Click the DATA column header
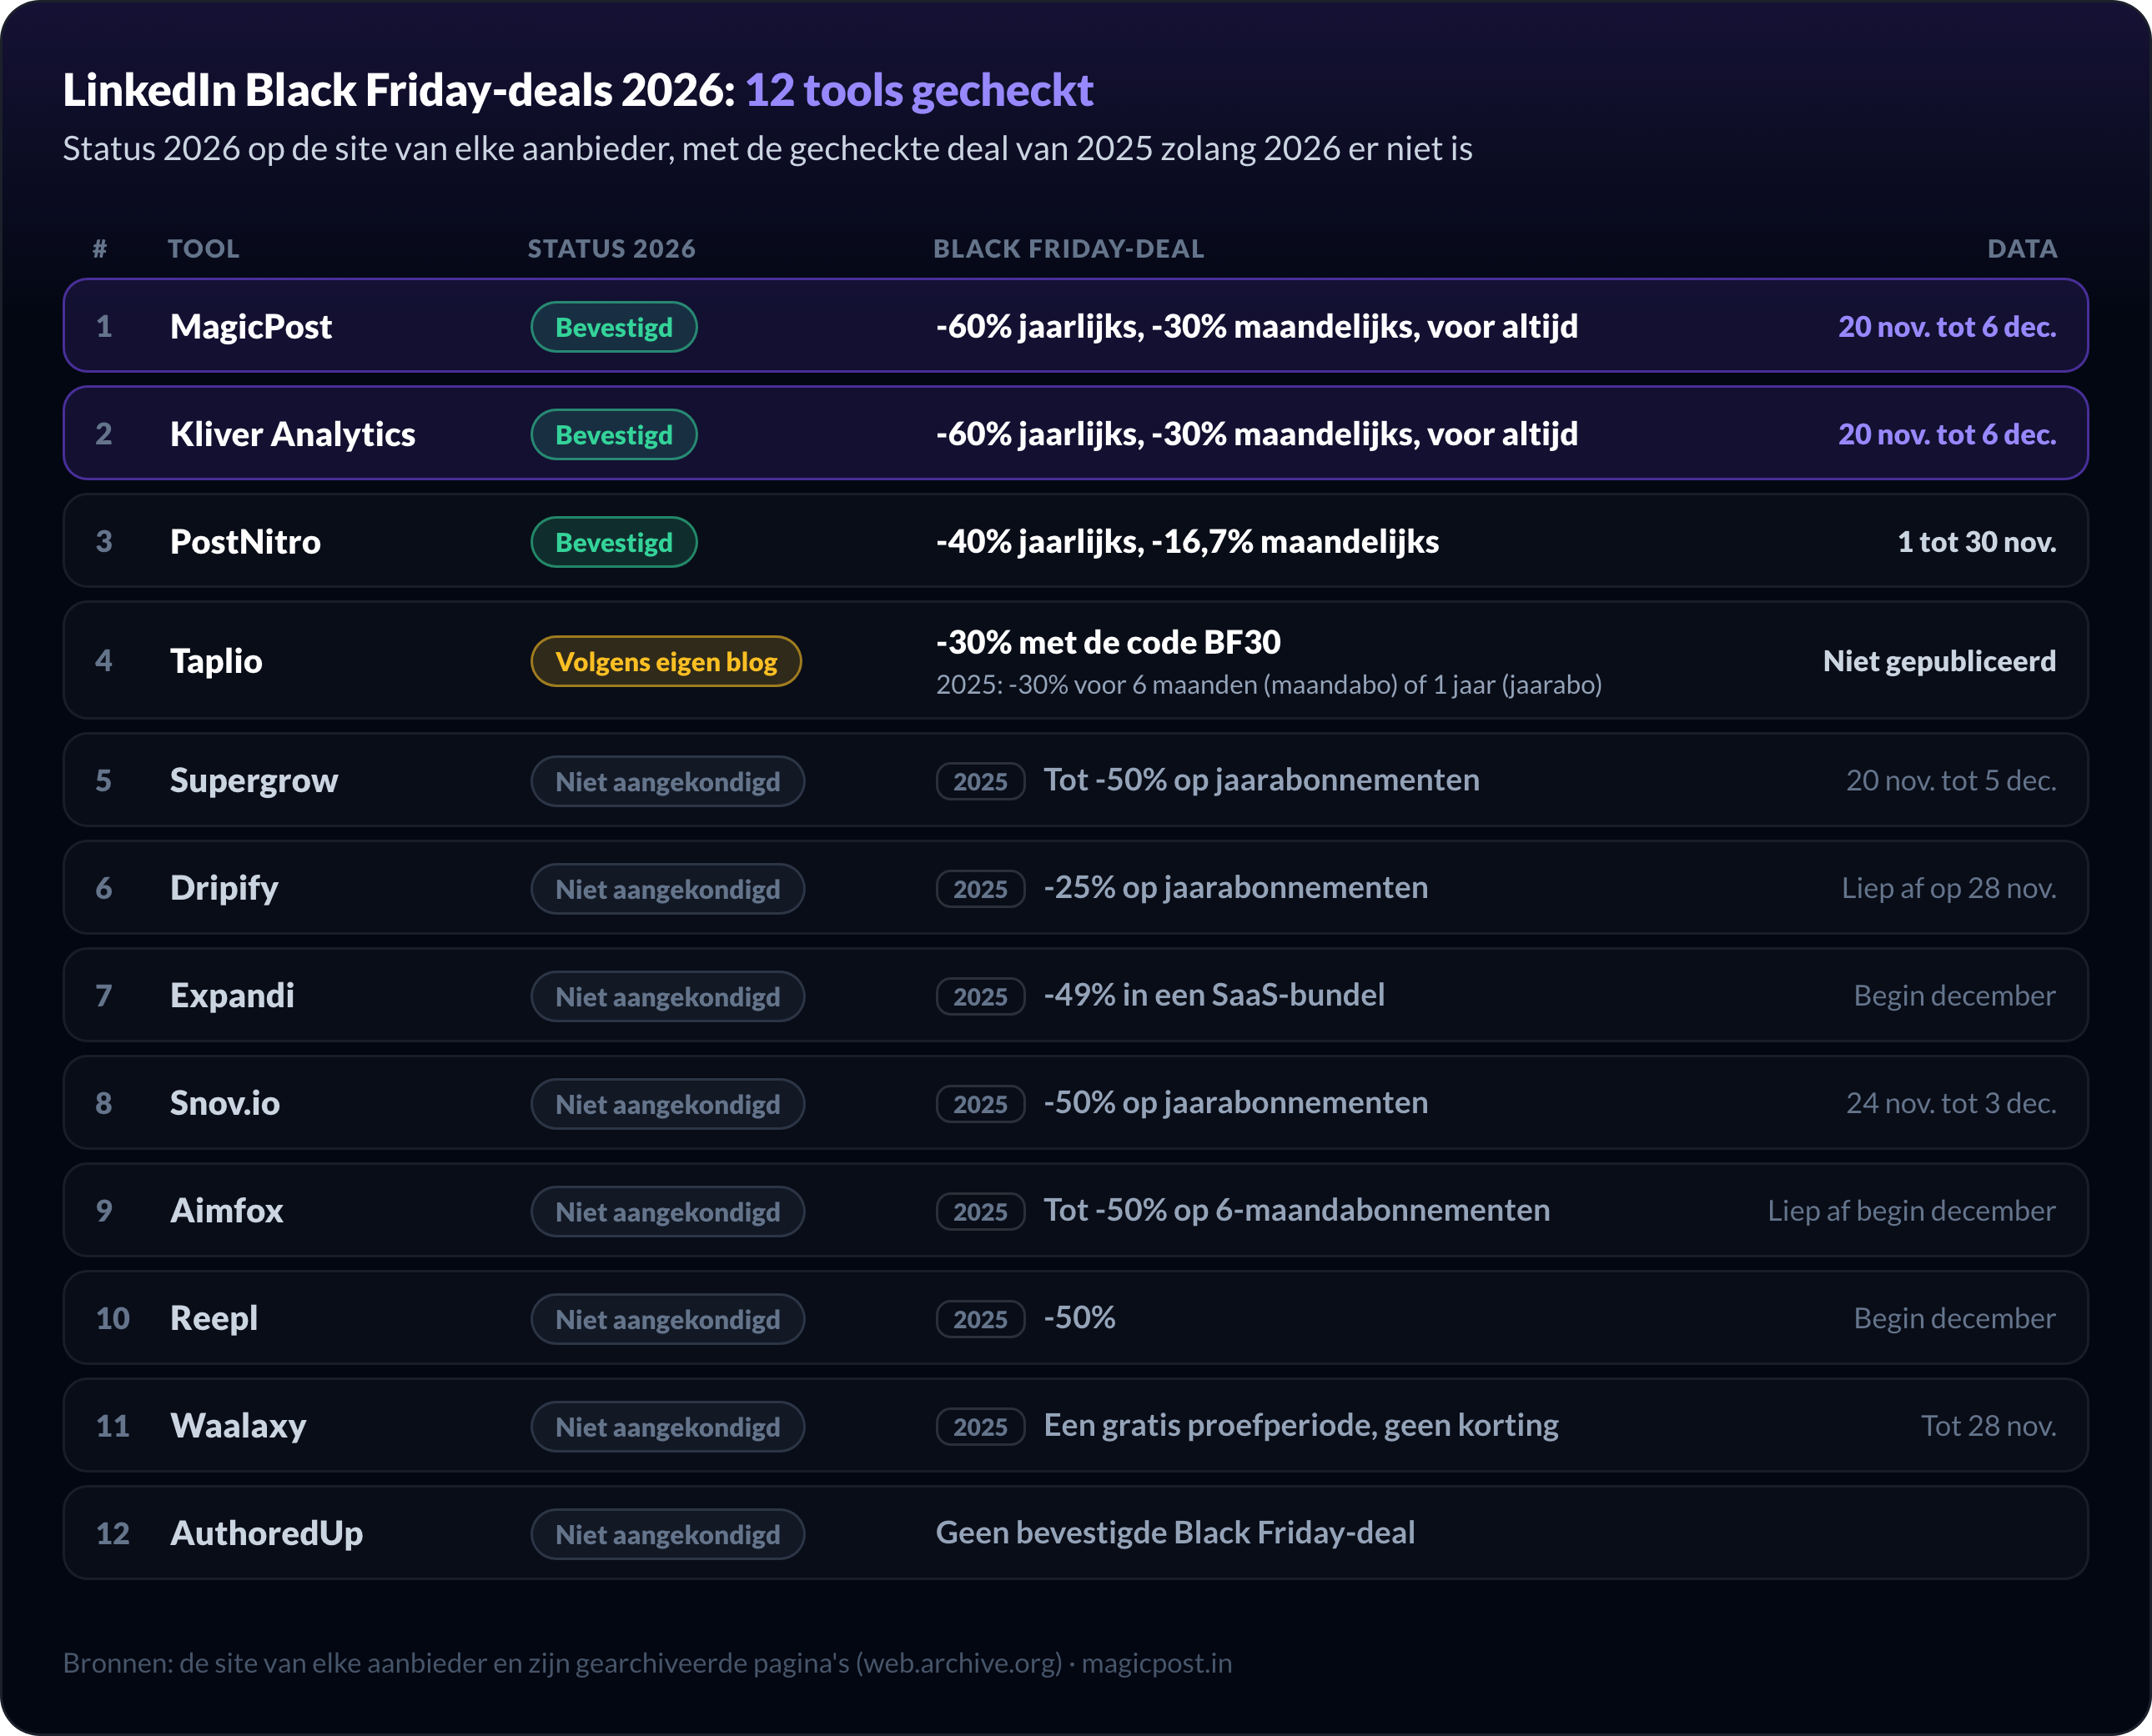This screenshot has height=1736, width=2152. coord(2022,248)
